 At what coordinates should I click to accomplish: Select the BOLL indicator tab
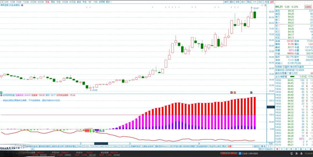[117, 146]
